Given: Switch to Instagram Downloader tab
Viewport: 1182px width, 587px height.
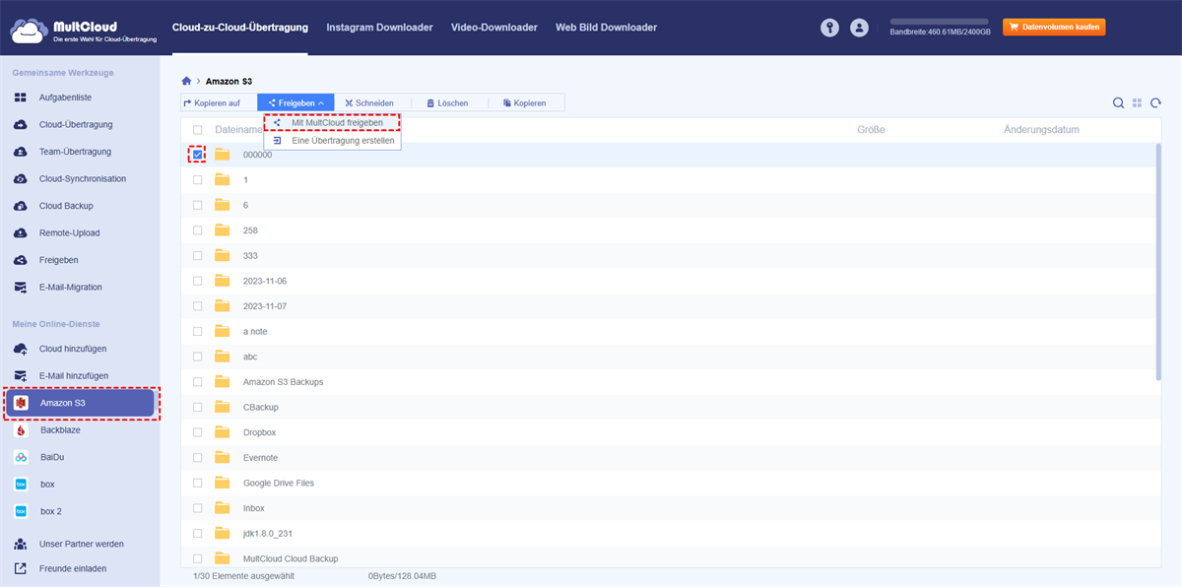Looking at the screenshot, I should click(379, 28).
